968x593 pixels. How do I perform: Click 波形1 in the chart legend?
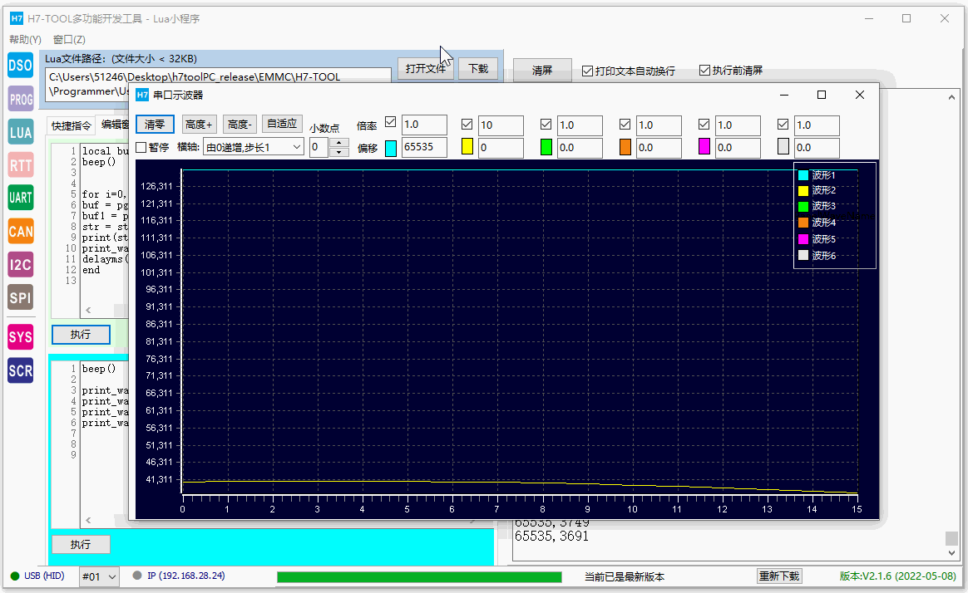click(817, 175)
